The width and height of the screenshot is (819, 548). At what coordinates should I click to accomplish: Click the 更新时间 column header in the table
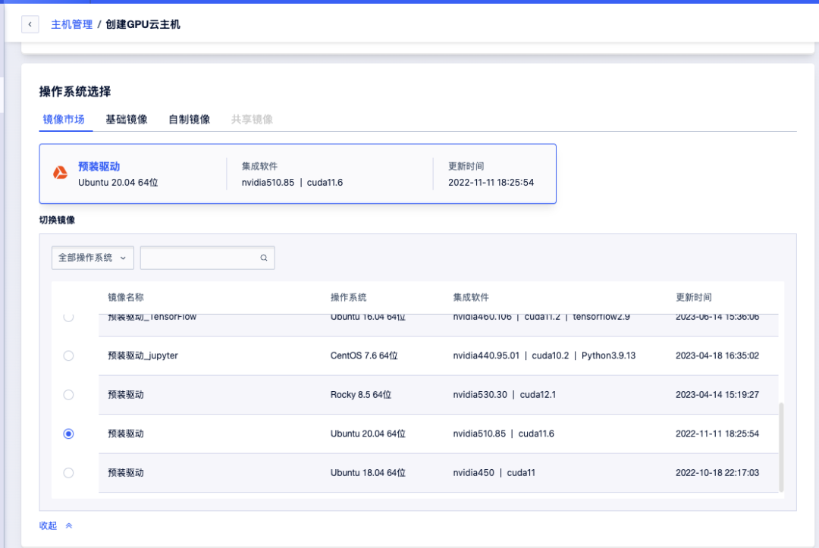point(694,297)
